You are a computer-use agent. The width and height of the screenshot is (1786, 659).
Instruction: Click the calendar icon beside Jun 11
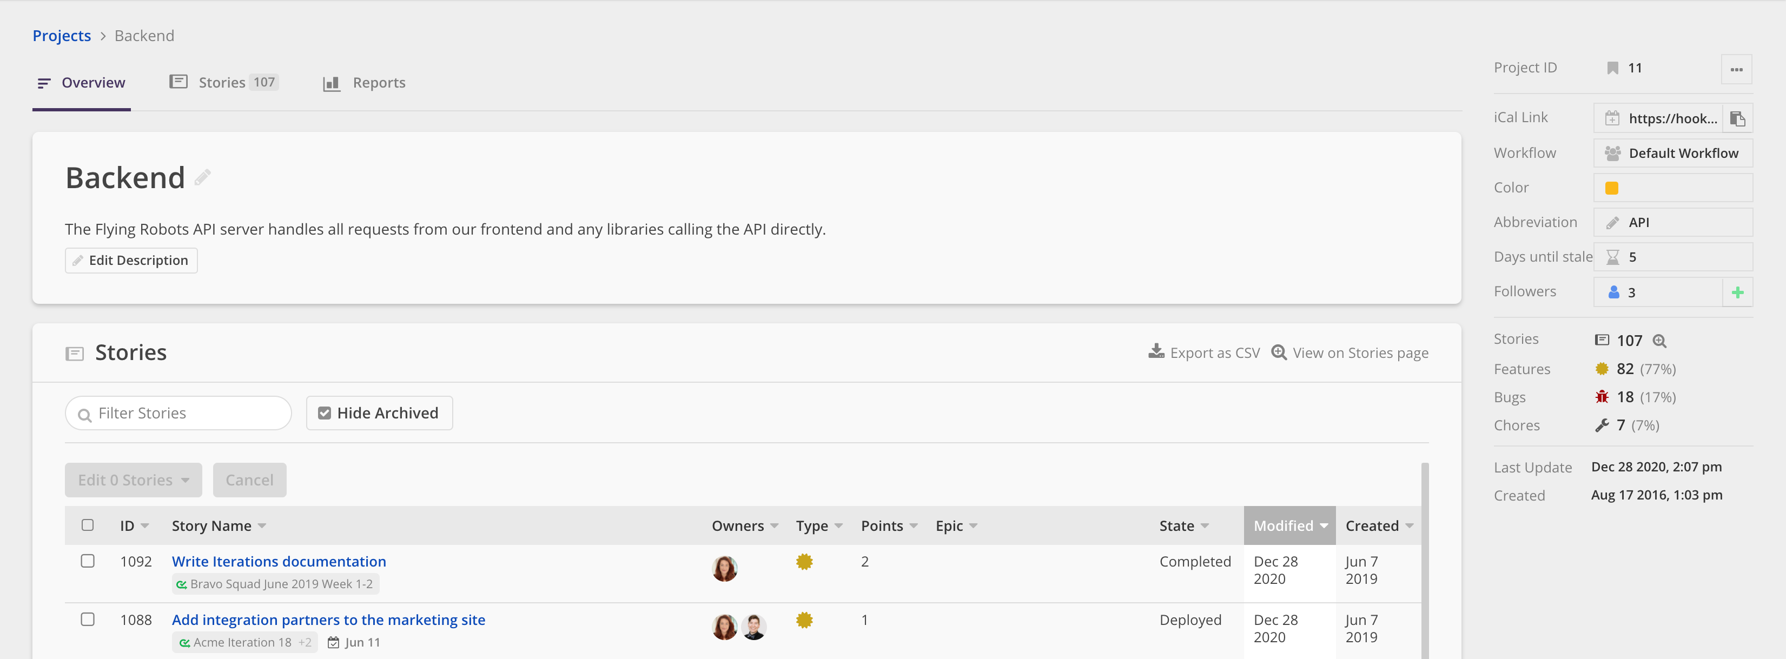pos(334,642)
